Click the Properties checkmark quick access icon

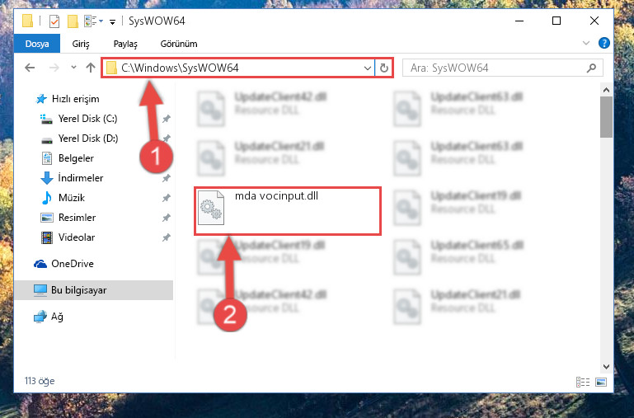point(54,21)
